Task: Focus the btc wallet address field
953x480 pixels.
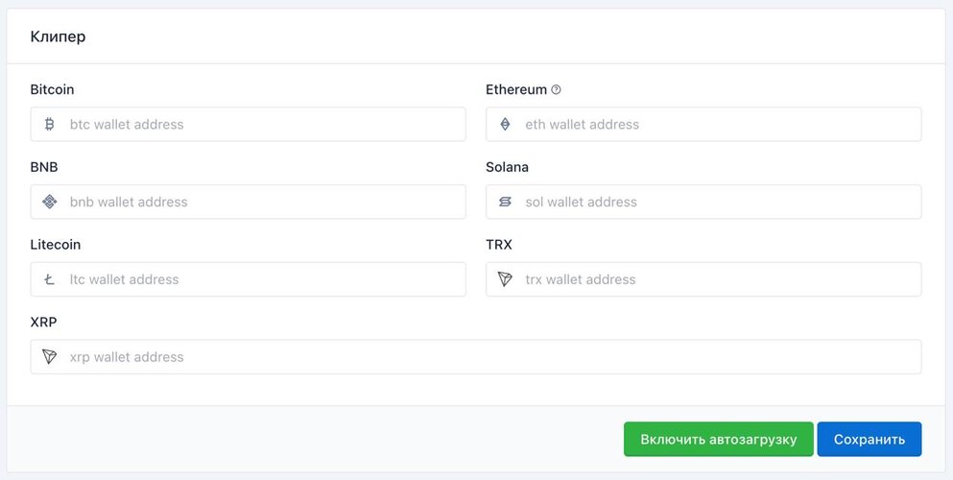Action: click(x=248, y=125)
